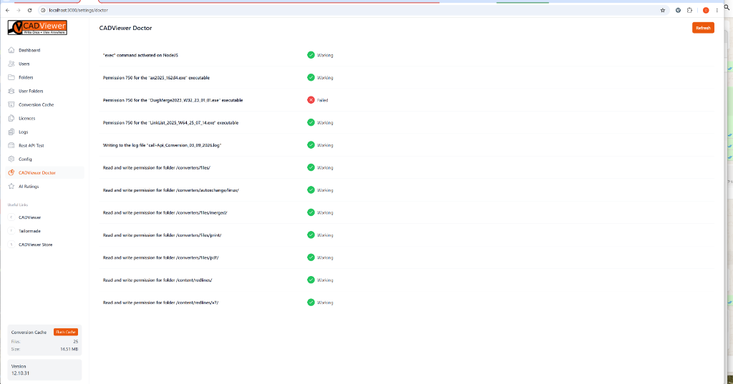Select CADViewer Doctor sidebar label
This screenshot has width=733, height=384.
[x=37, y=173]
